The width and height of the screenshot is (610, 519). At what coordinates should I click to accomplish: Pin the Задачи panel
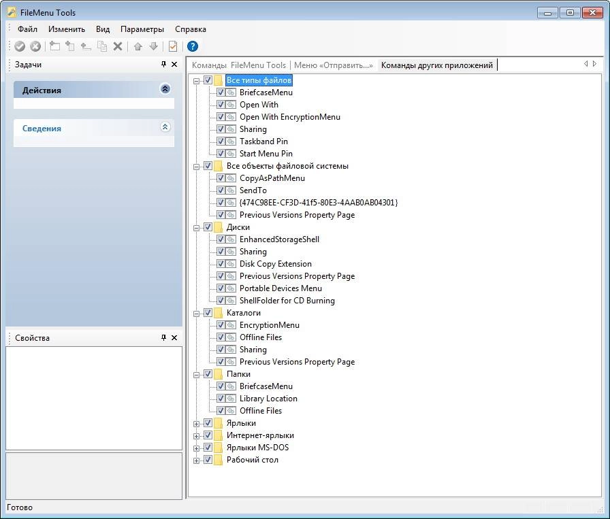[164, 64]
